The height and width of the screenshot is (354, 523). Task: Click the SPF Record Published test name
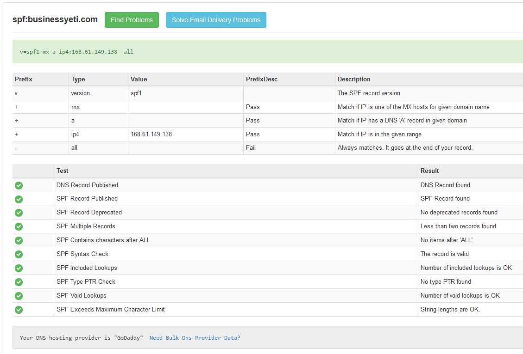(x=87, y=199)
